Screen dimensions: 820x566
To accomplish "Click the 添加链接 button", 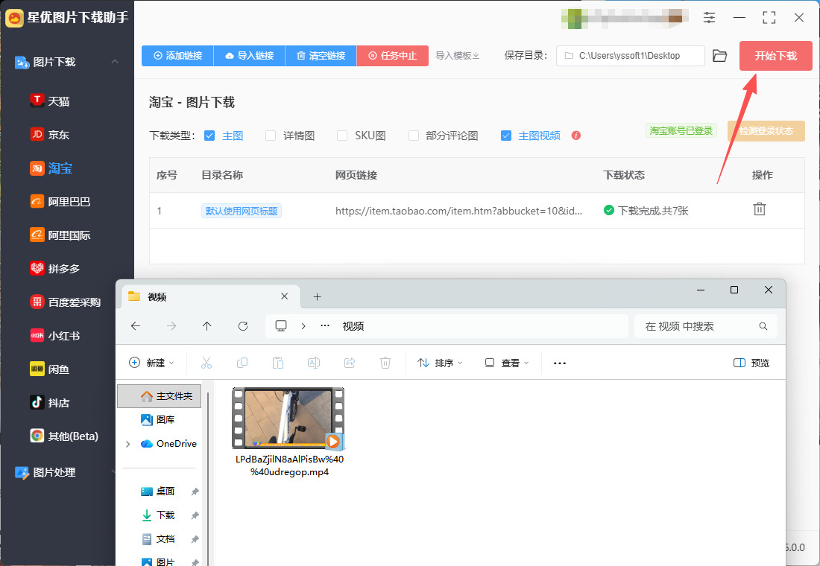I will click(177, 56).
